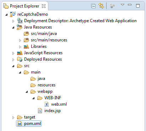Open the View Menu dropdown triangle

(x=123, y=5)
